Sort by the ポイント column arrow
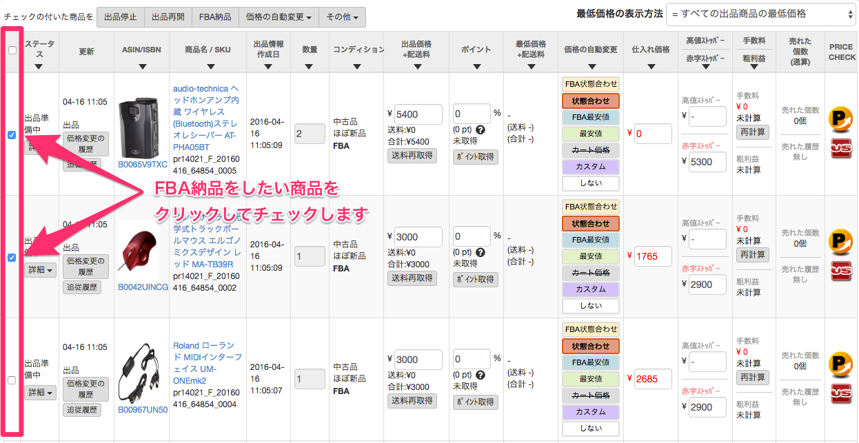Screen dimensions: 859x443 tap(477, 66)
